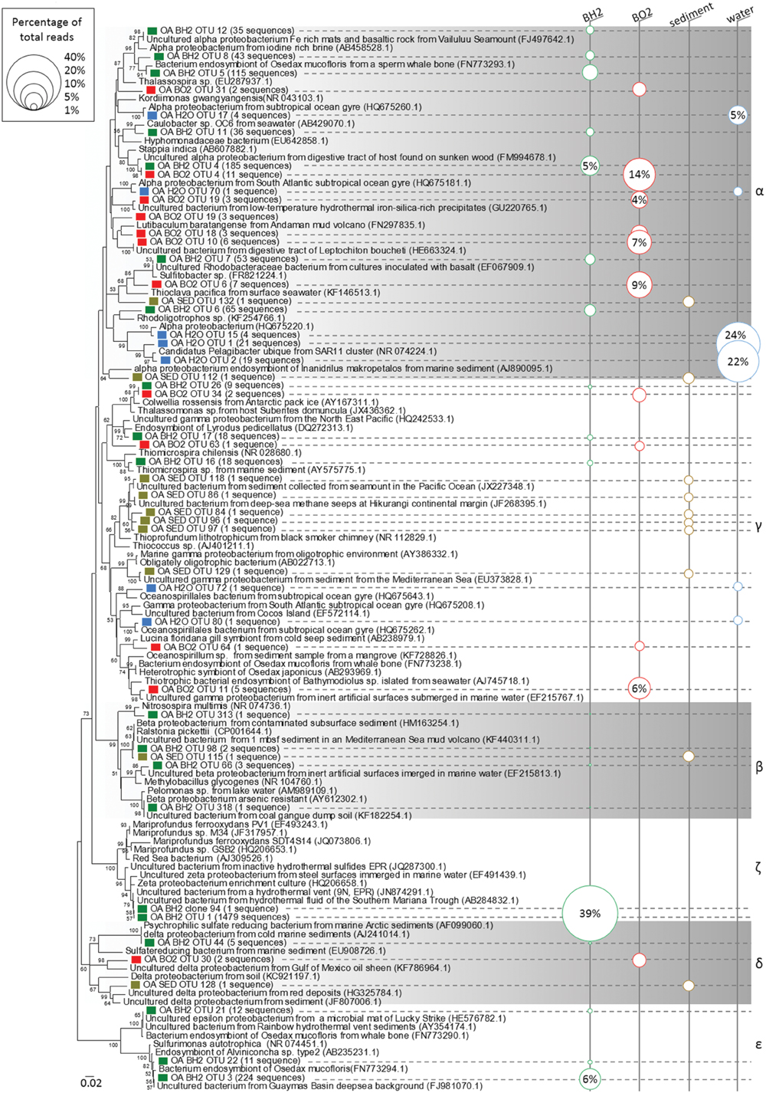Click the epsilon (ε) class label
The height and width of the screenshot is (1093, 766).
tap(759, 1045)
